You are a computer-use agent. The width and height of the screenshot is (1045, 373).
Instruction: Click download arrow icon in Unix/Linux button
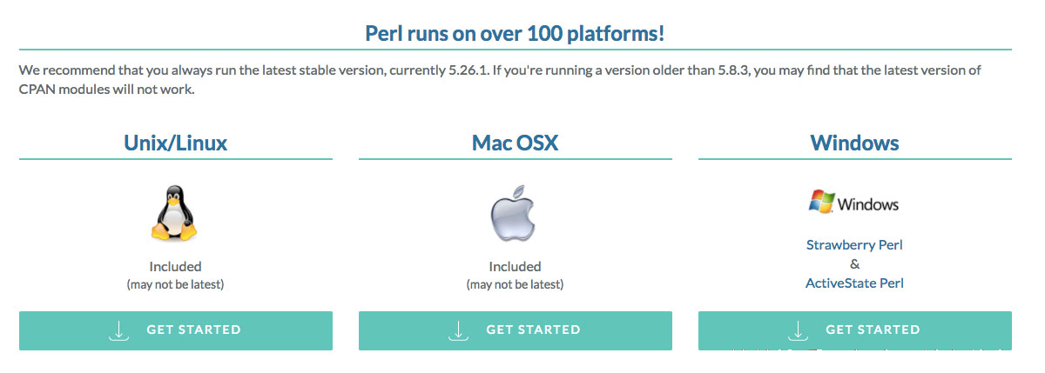point(118,330)
